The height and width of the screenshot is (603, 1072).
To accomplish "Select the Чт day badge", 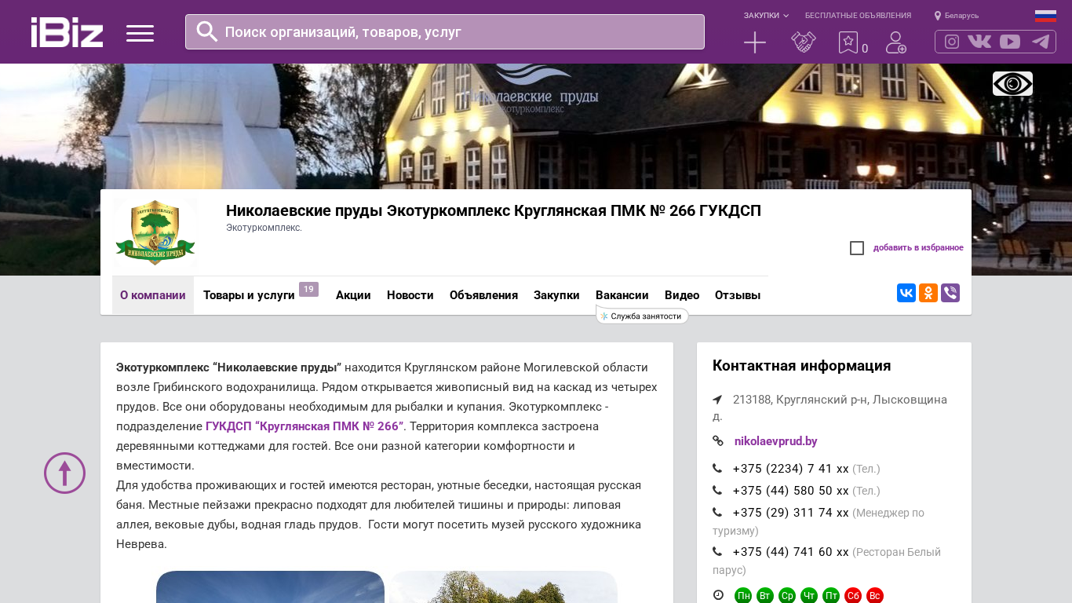I will 809,596.
